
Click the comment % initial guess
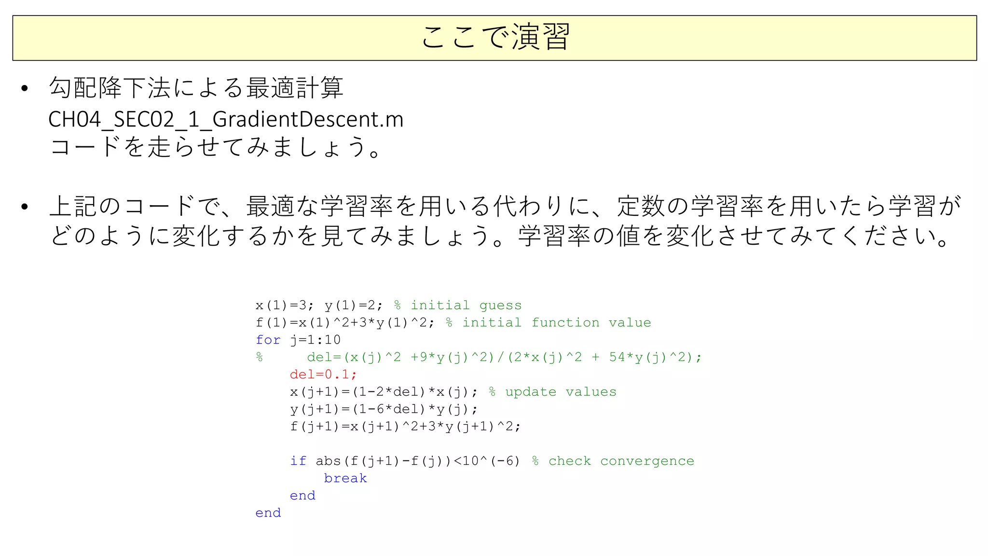pos(458,306)
